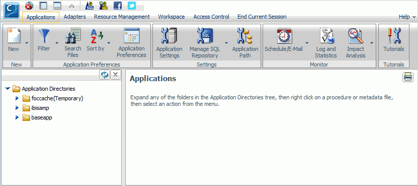
Task: Click the Log and Statistics label
Action: click(326, 52)
